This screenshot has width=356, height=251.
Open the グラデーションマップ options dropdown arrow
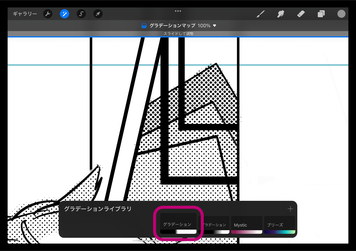214,26
